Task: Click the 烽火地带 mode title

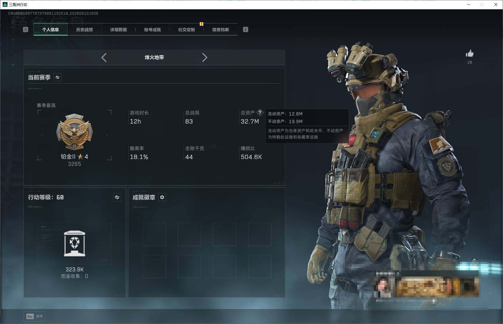Action: (154, 57)
